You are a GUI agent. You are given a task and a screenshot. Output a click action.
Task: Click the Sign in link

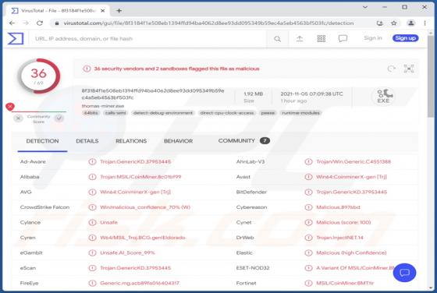[x=373, y=38]
